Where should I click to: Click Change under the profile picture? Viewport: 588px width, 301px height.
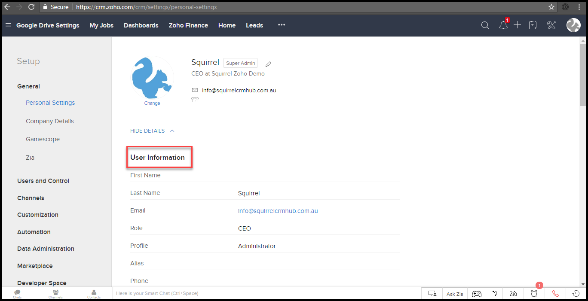pos(152,103)
